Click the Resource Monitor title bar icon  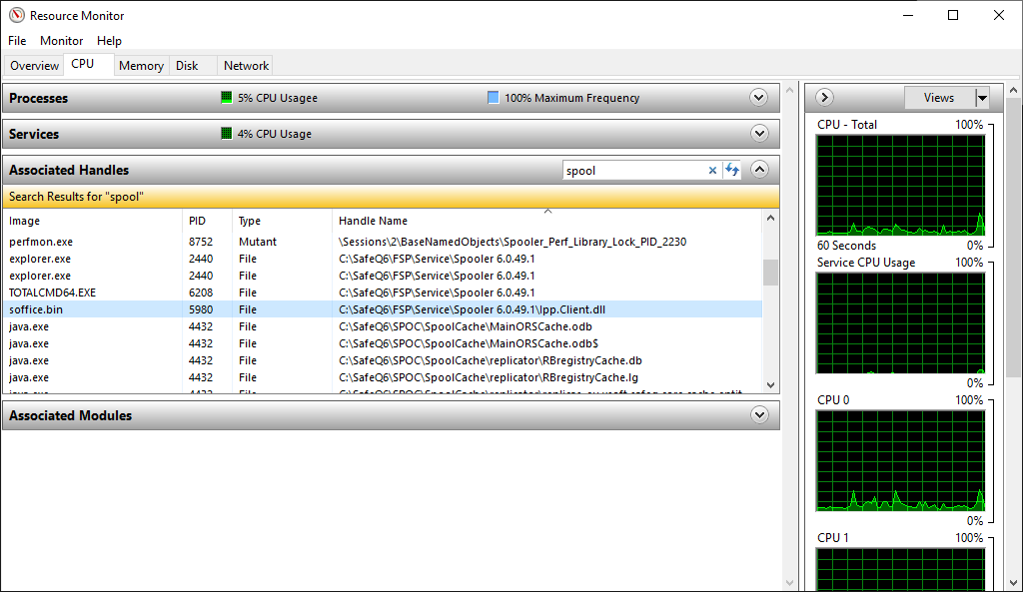(16, 15)
